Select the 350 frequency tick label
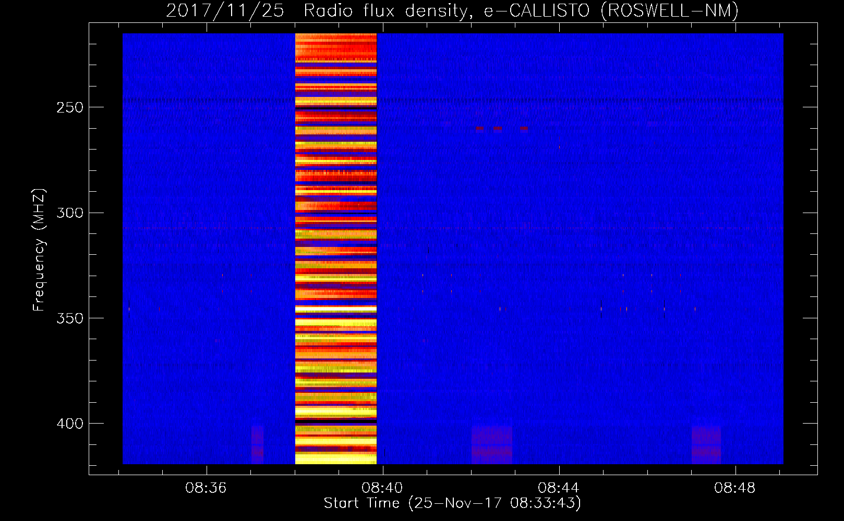844x521 pixels. coord(70,318)
